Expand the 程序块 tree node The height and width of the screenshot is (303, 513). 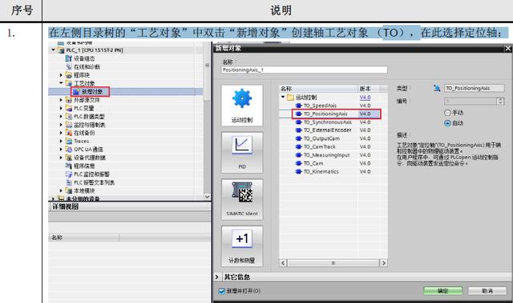point(61,75)
